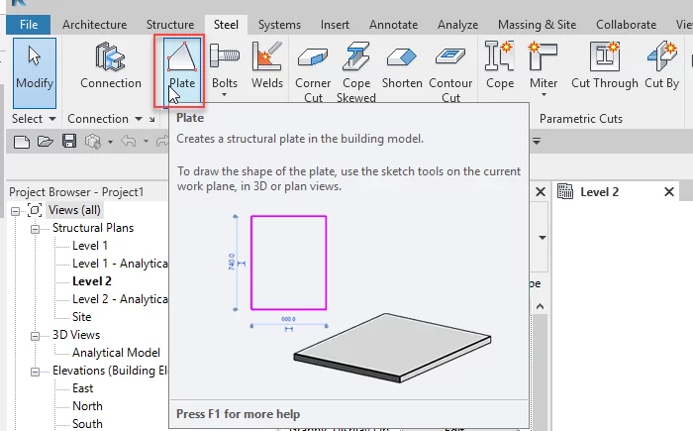Close the Level 2 view tab

pos(670,191)
